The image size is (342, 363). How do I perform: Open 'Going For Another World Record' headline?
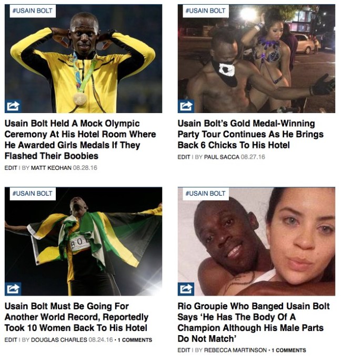coord(76,317)
